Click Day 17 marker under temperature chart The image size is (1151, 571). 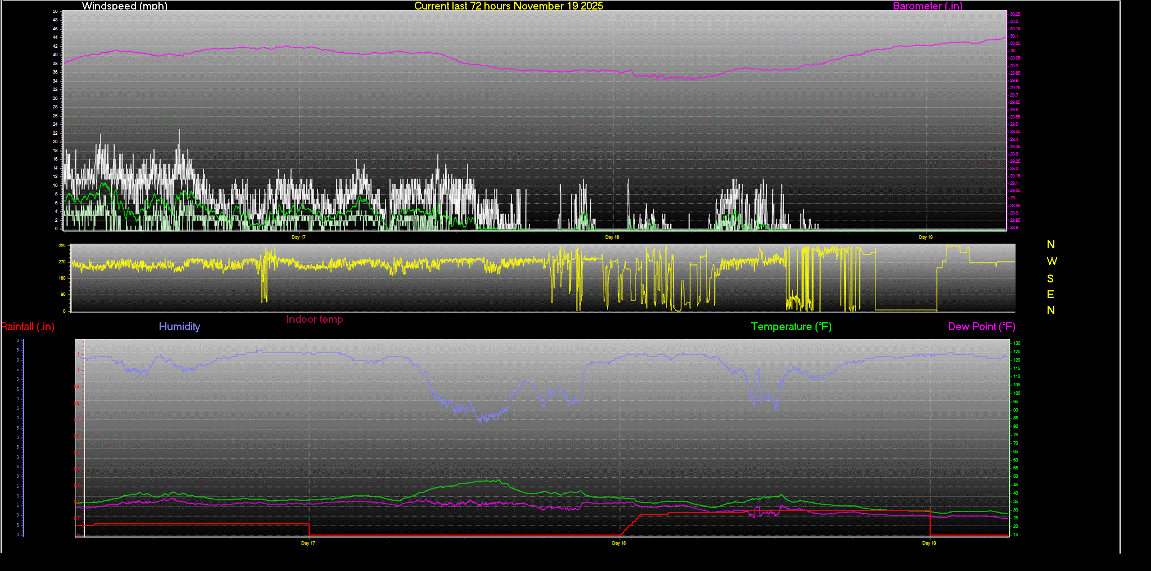(x=308, y=543)
